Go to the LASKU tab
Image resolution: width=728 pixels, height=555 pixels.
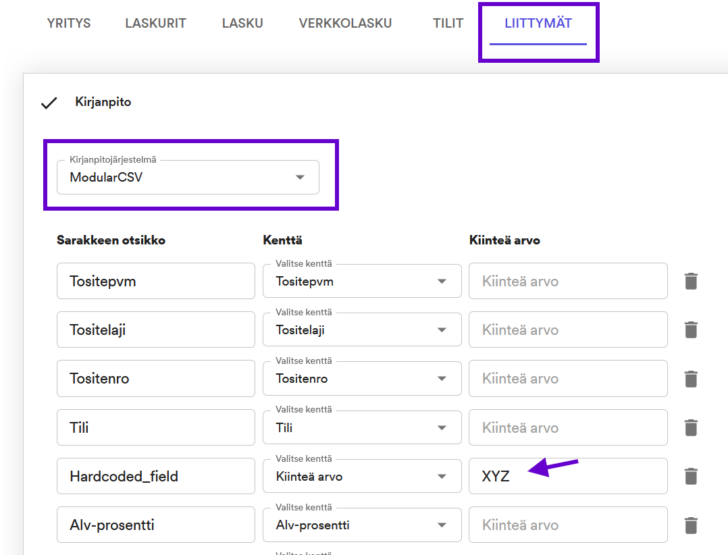[242, 23]
